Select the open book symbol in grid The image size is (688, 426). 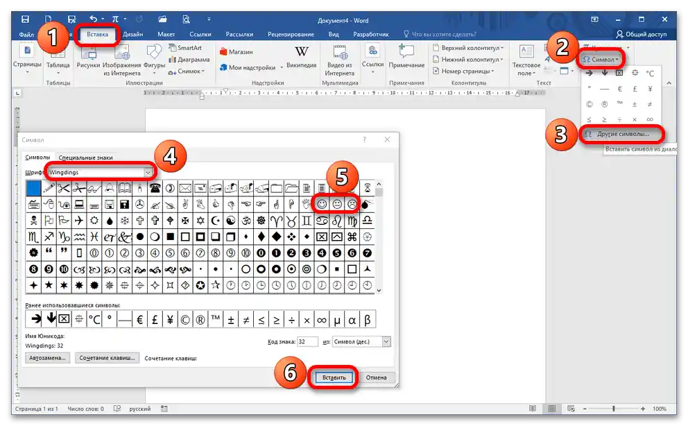[125, 189]
